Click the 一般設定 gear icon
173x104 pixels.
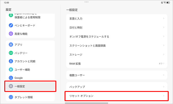(11, 86)
